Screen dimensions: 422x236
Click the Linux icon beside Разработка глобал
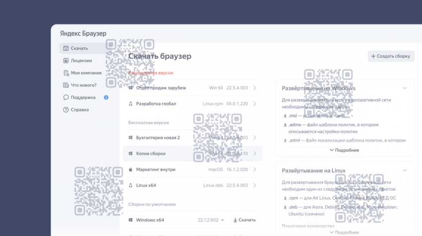[x=131, y=104]
